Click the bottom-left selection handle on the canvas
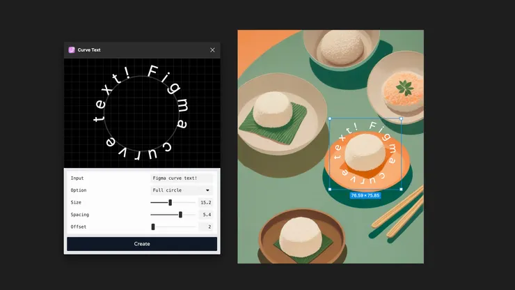The width and height of the screenshot is (515, 290). click(x=330, y=190)
